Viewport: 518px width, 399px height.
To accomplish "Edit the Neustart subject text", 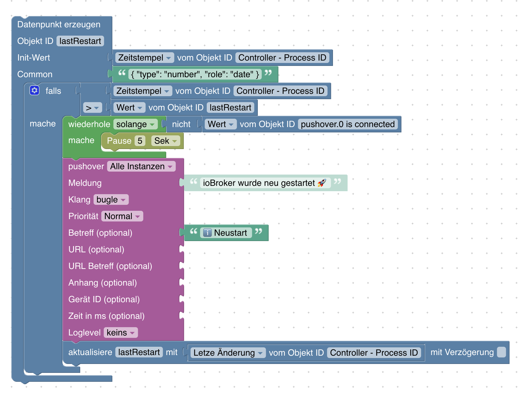I will [x=226, y=233].
